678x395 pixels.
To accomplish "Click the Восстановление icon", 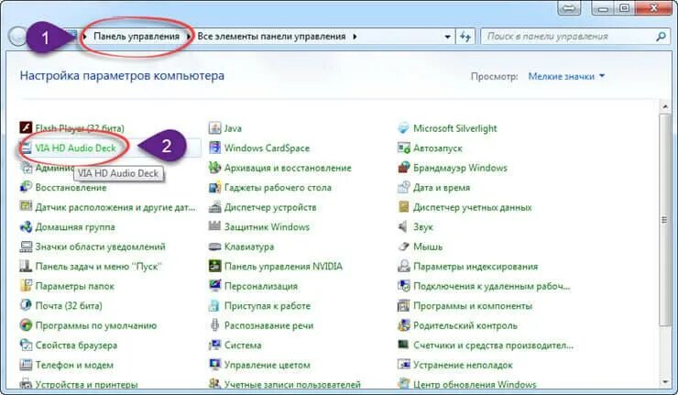I will [26, 187].
